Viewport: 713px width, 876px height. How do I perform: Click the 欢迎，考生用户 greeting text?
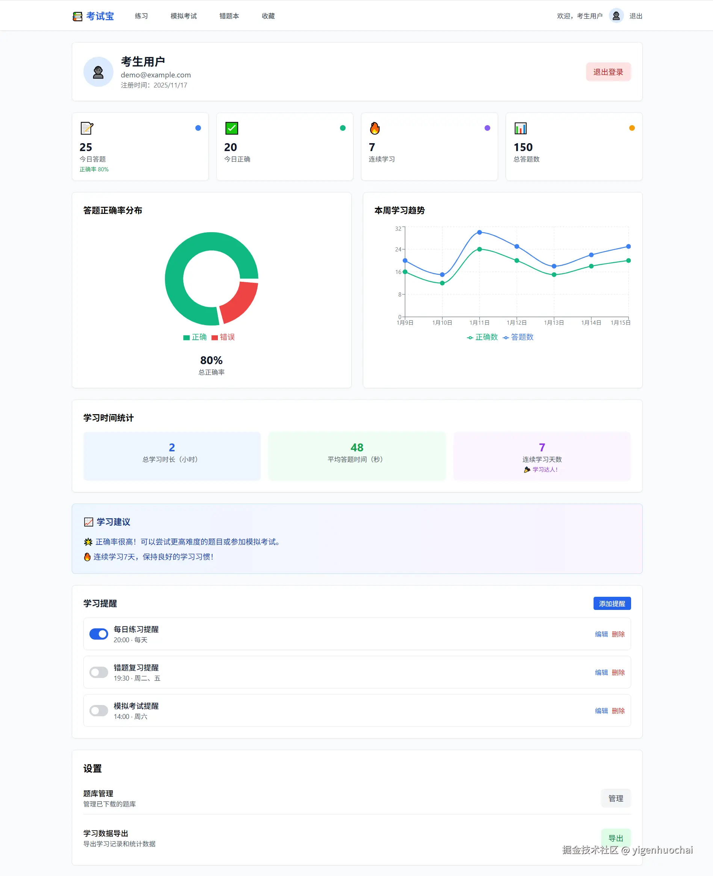pos(580,16)
